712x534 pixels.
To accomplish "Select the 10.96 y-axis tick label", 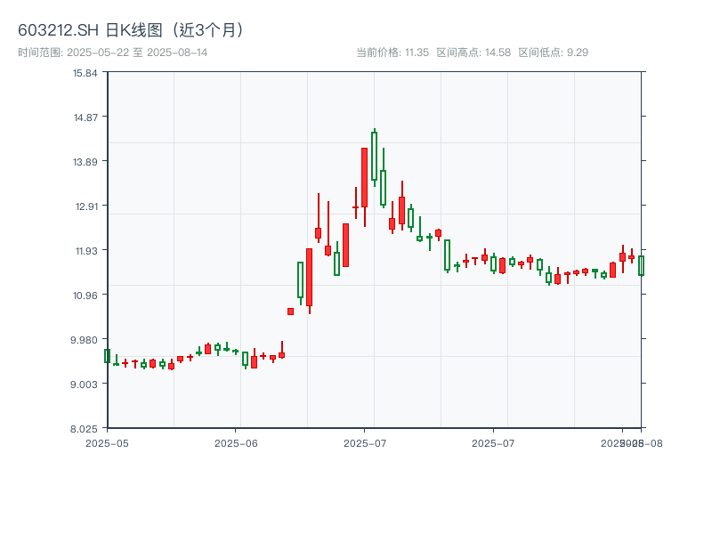I will [x=85, y=295].
